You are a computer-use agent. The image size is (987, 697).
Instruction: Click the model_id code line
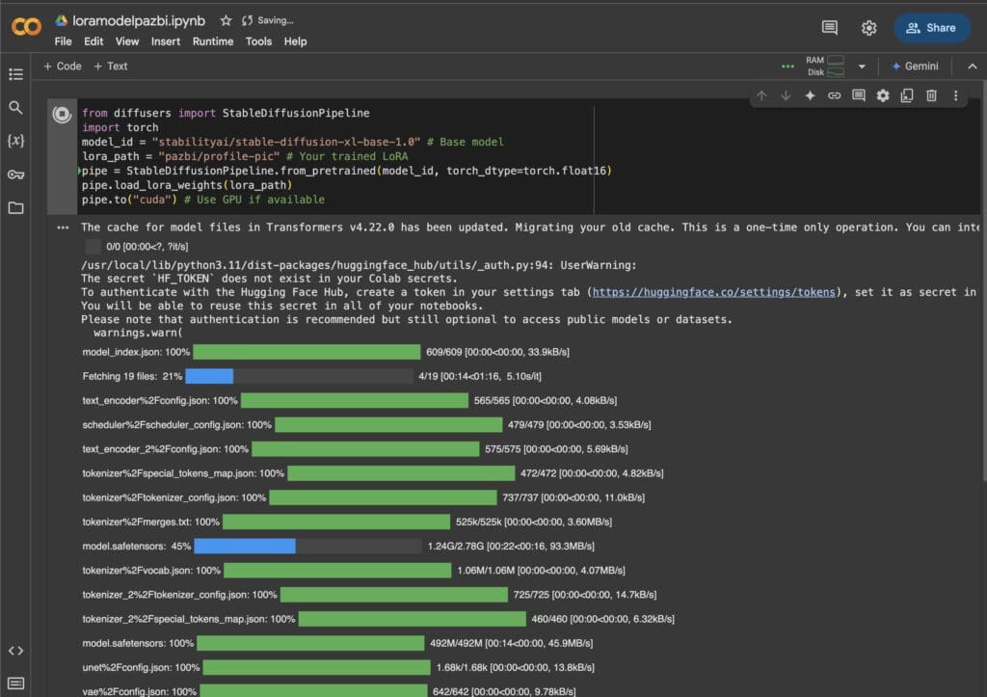(293, 142)
